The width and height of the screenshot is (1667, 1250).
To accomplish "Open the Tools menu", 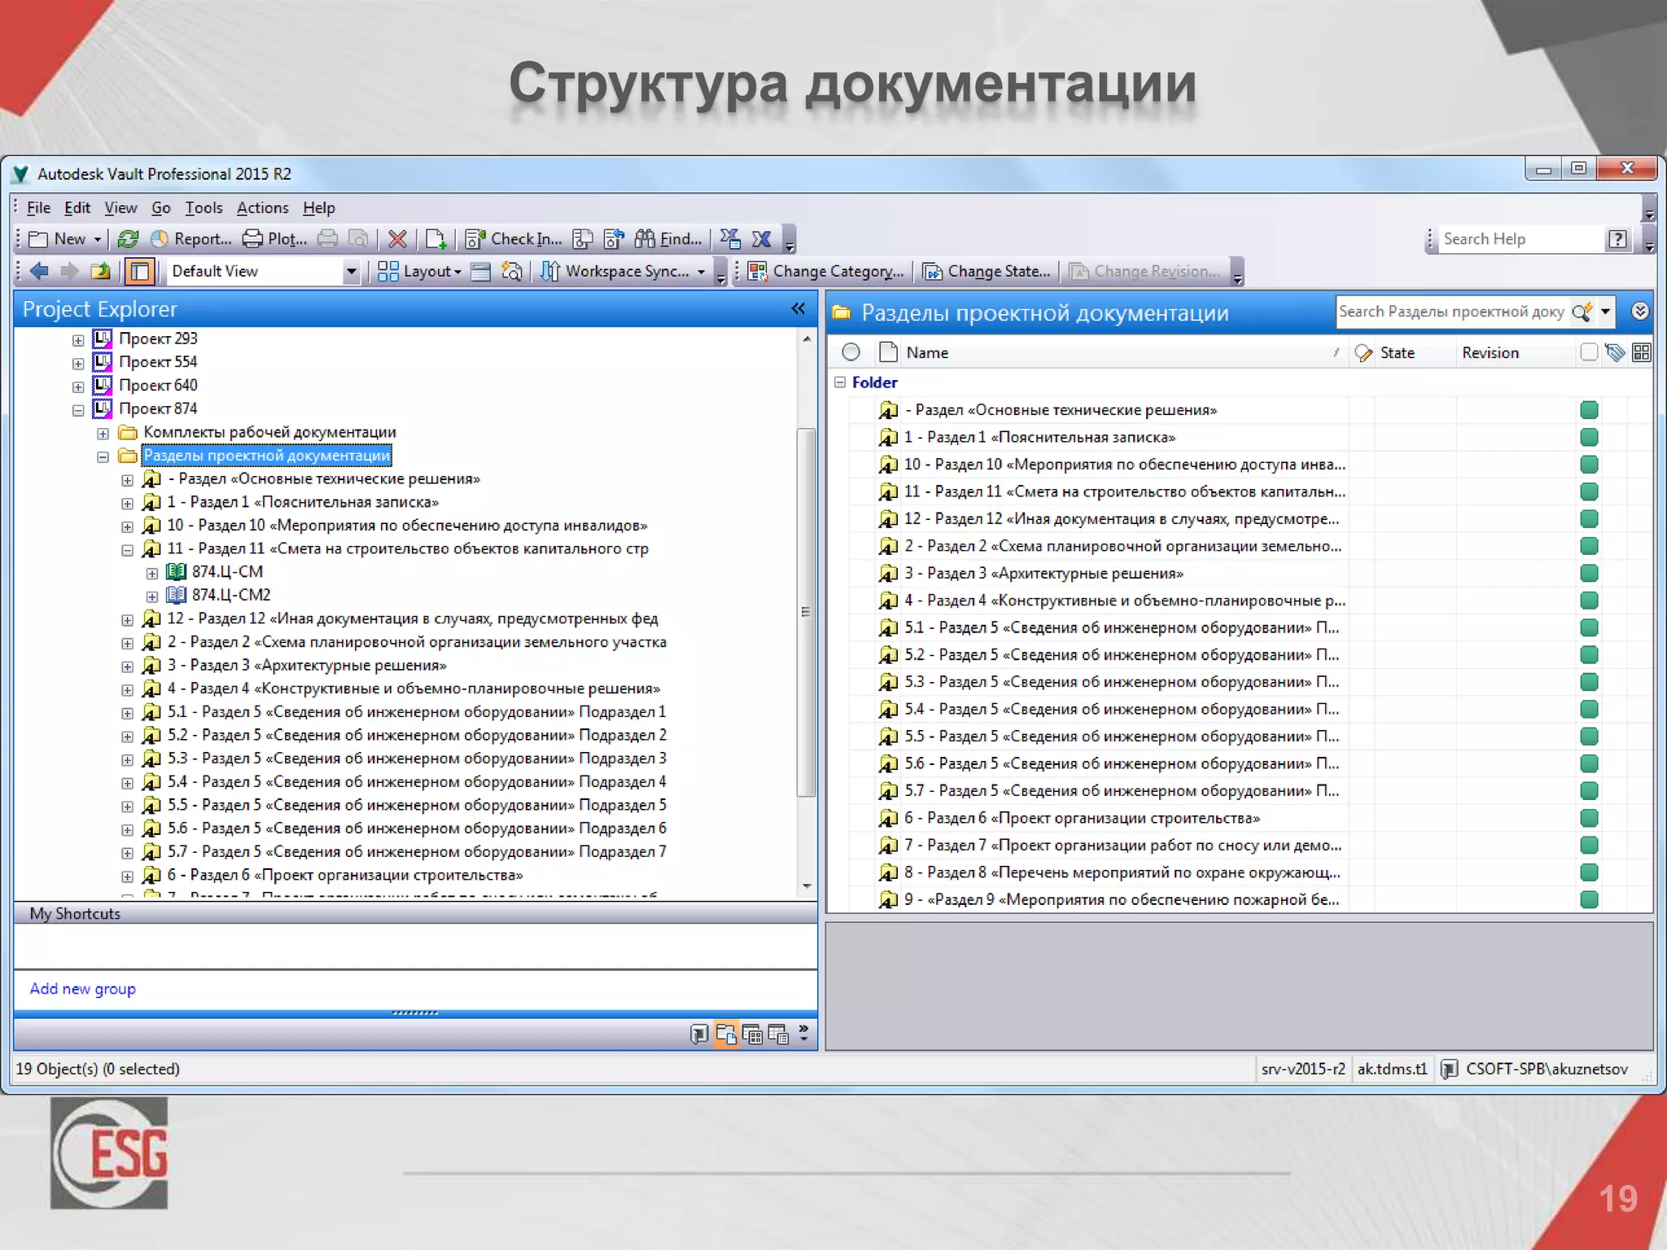I will 203,208.
